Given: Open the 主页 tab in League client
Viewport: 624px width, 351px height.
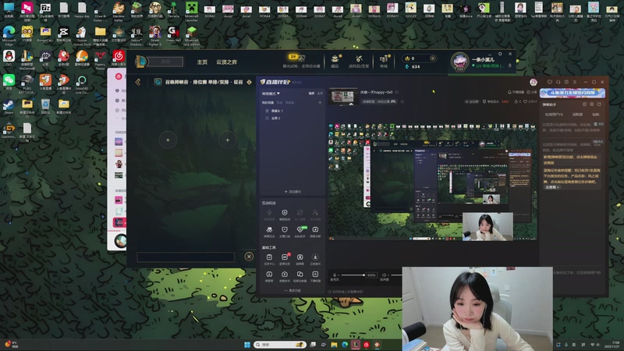Looking at the screenshot, I should click(202, 62).
